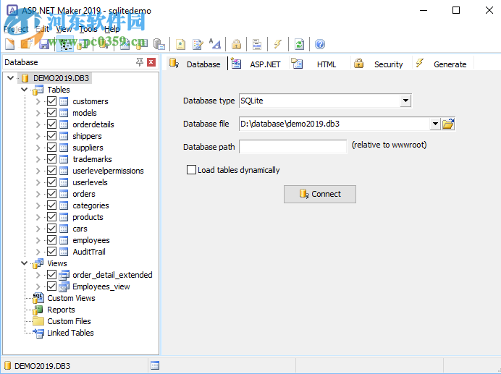Click the Views folder icon
Viewport: 501px width, 374px height.
coord(38,263)
